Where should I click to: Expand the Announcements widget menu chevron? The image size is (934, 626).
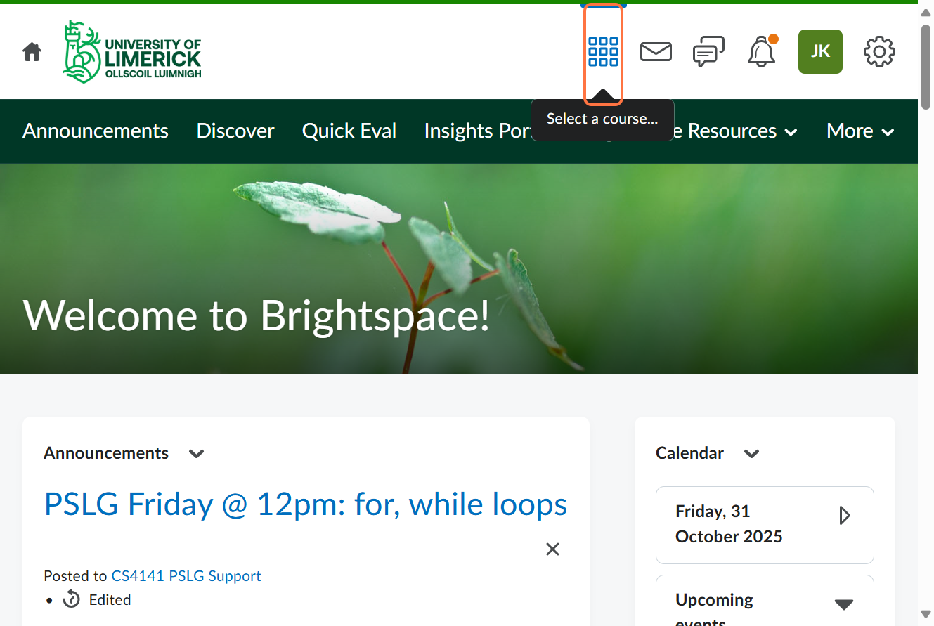click(196, 454)
